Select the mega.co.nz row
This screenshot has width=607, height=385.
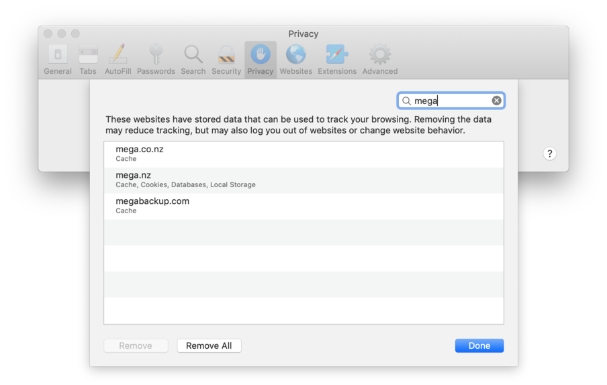[303, 154]
